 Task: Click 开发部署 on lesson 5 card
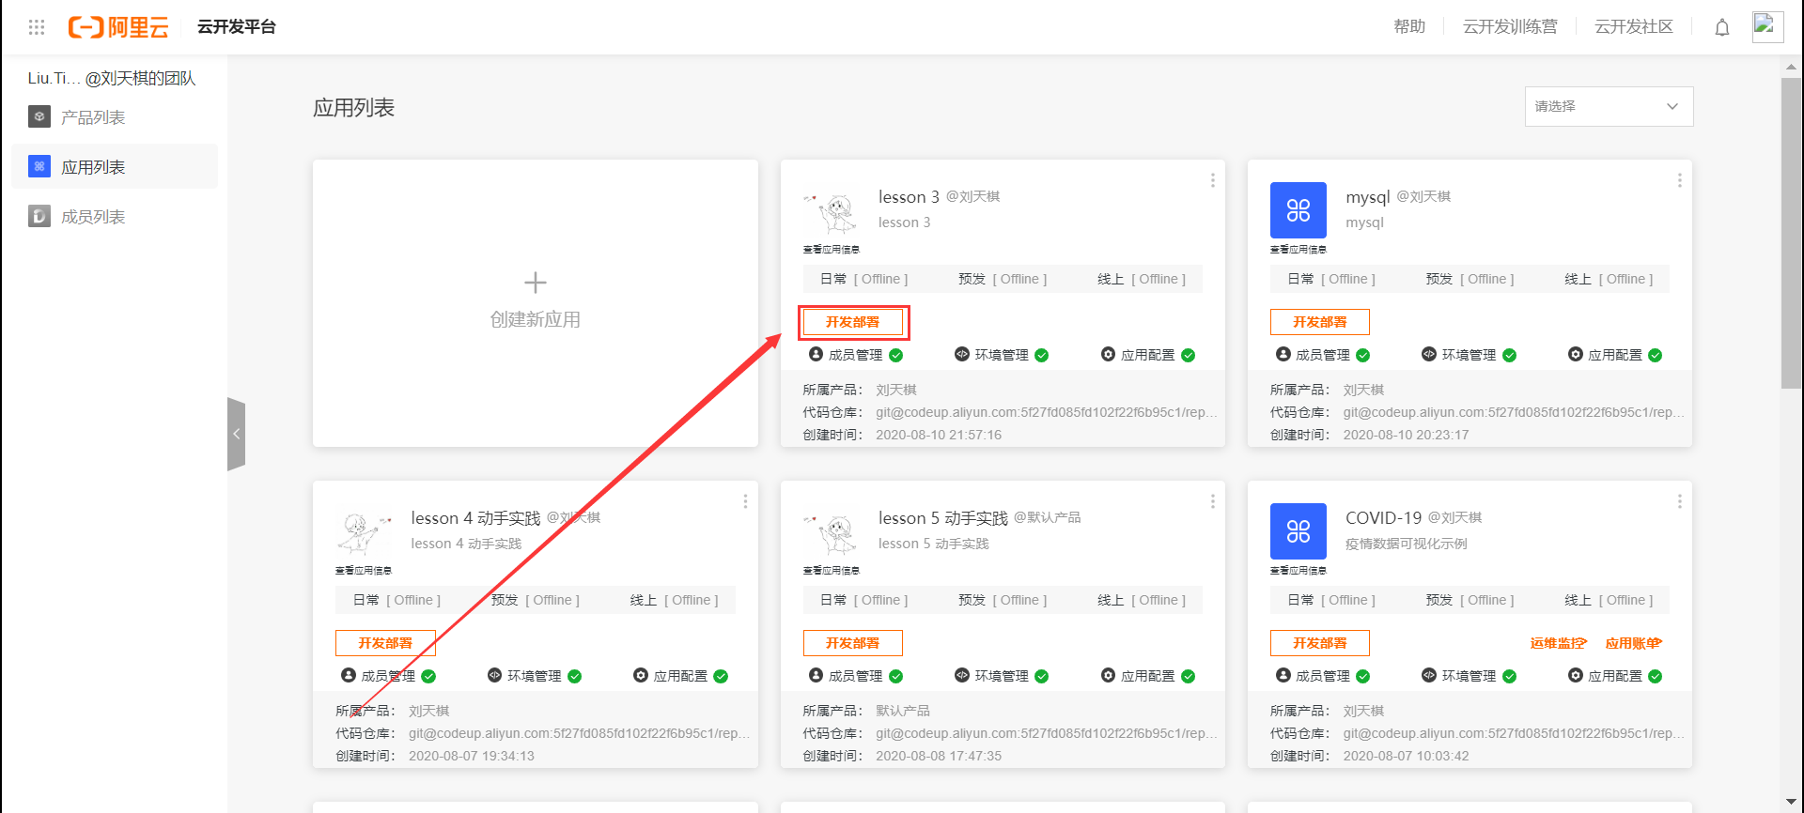pyautogui.click(x=852, y=643)
